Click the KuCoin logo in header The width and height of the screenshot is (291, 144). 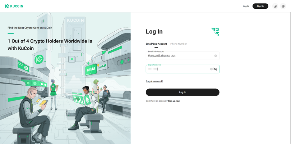pyautogui.click(x=14, y=6)
